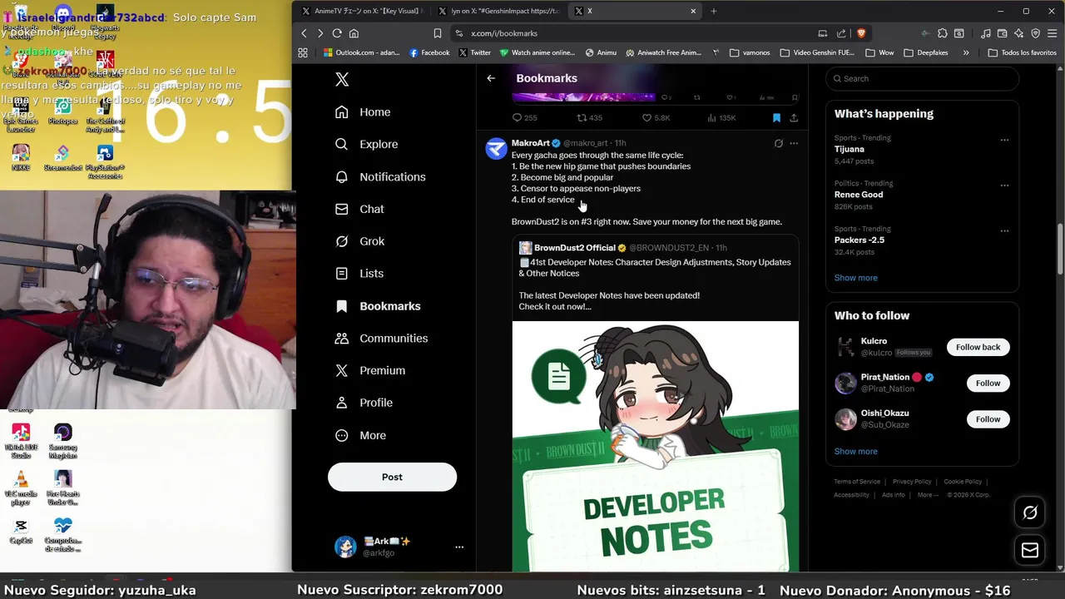This screenshot has width=1065, height=599.
Task: Switch to AnimeTV browser tab
Action: click(362, 11)
